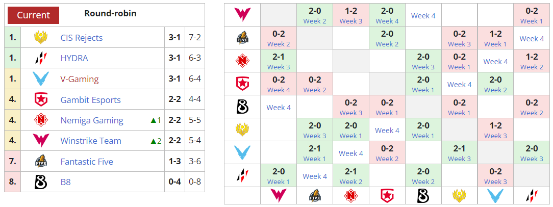Open Nemiga's logo in the crosstable left column
This screenshot has height=207, width=553.
tap(242, 61)
